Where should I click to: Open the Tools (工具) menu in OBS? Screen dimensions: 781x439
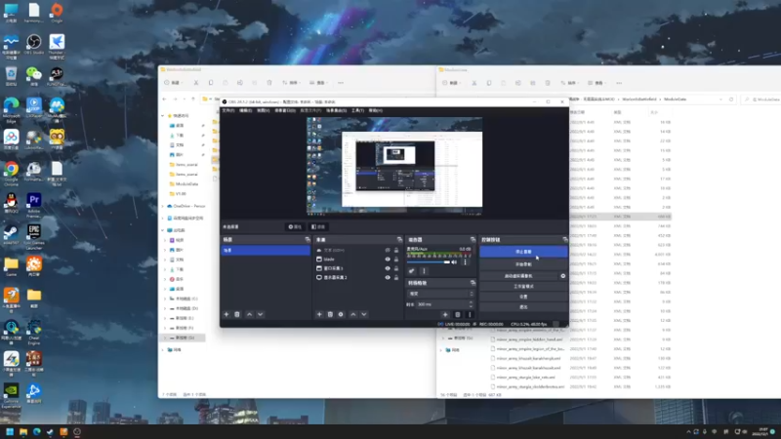point(357,110)
